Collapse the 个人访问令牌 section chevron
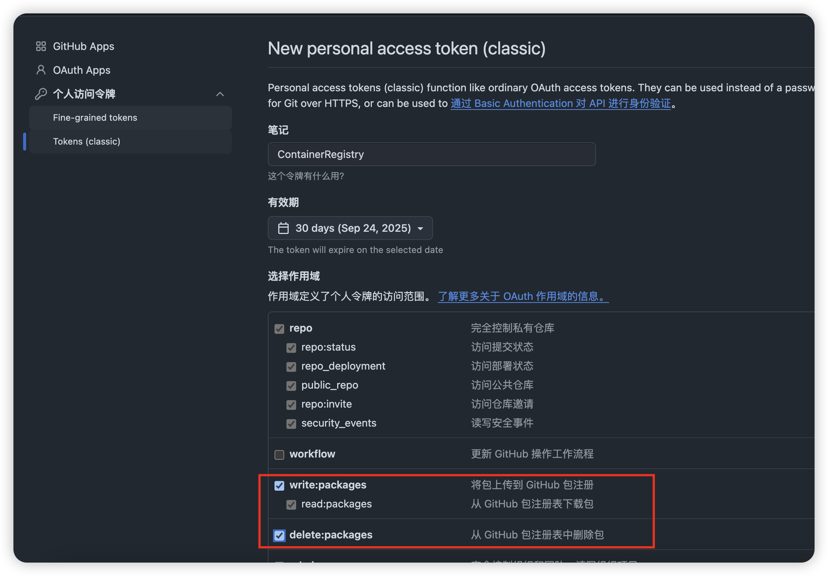Image resolution: width=828 pixels, height=576 pixels. click(x=220, y=94)
